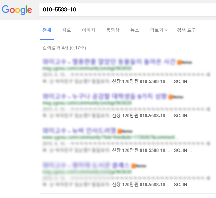Image resolution: width=216 pixels, height=198 pixels.
Task: Open the first blurred search result title
Action: click(109, 62)
